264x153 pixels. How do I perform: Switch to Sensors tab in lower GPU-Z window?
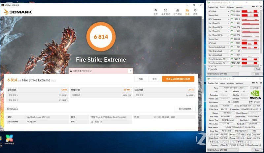click(x=222, y=83)
